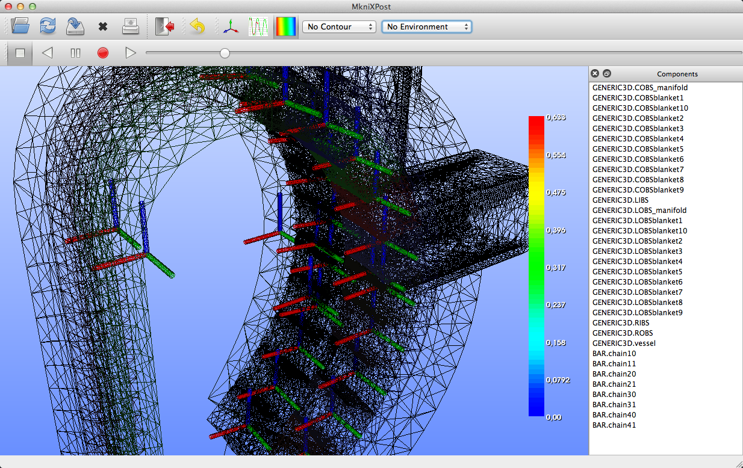Click the exit door icon
Viewport: 743px width, 468px height.
click(164, 26)
